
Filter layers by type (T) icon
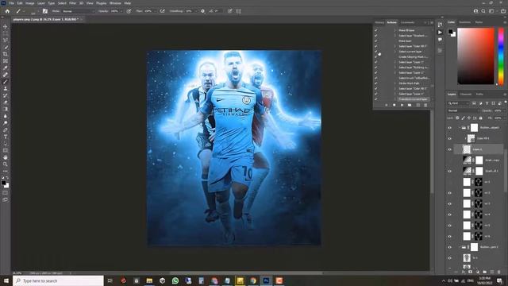pyautogui.click(x=487, y=103)
